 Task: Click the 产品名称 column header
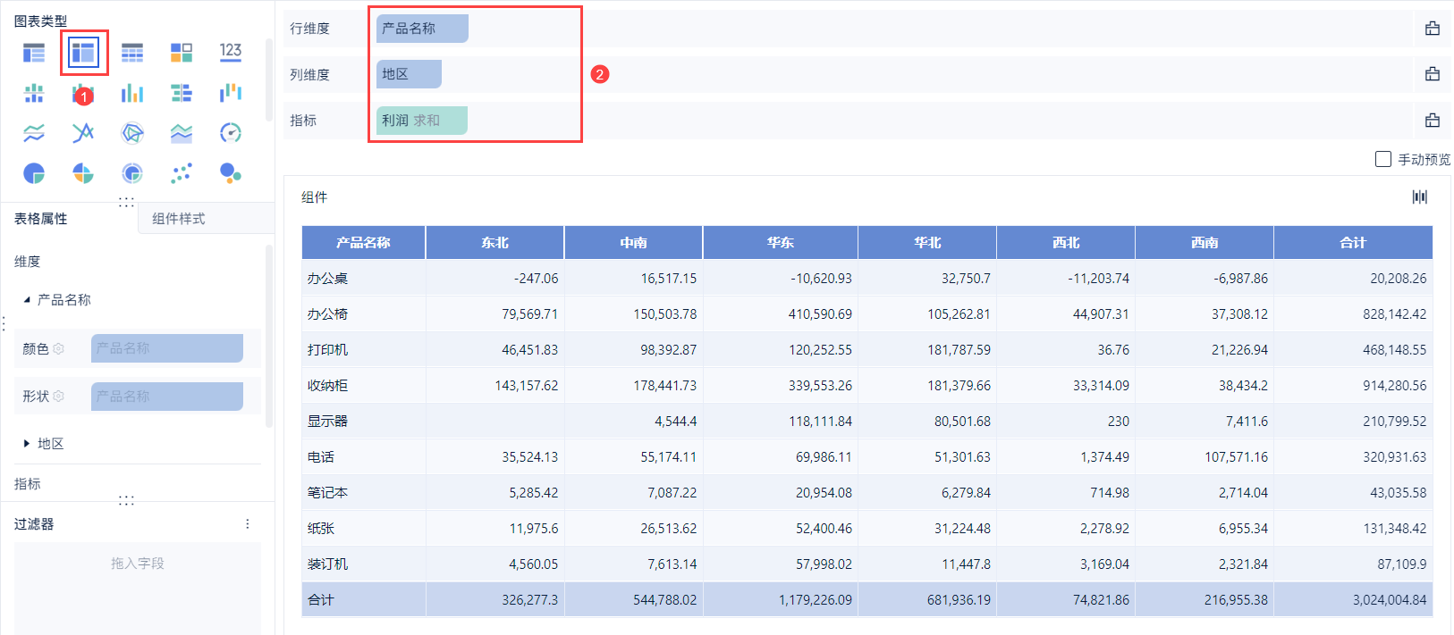[363, 242]
